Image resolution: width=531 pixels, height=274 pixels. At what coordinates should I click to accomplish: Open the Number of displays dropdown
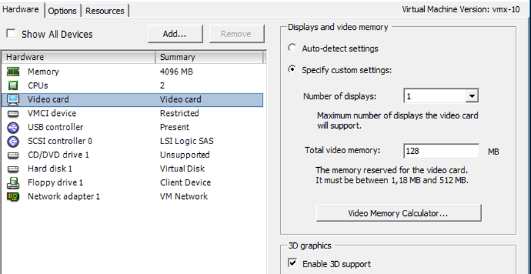coord(471,96)
